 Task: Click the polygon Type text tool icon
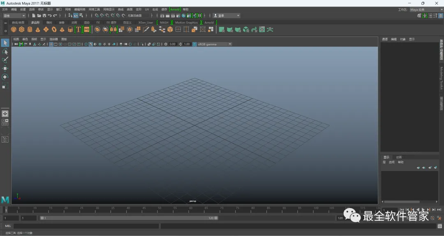pos(78,30)
